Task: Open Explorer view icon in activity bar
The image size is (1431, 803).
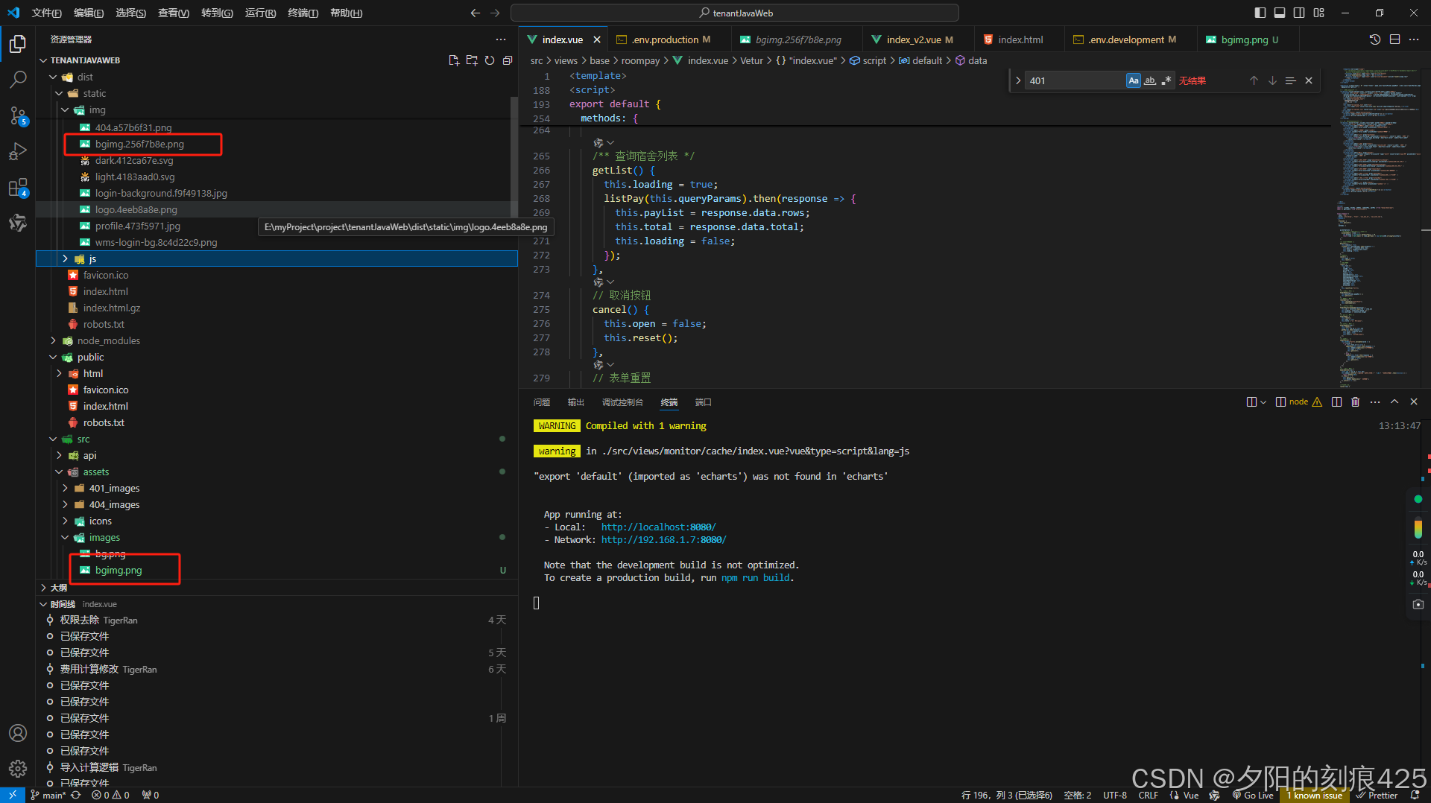Action: (18, 44)
